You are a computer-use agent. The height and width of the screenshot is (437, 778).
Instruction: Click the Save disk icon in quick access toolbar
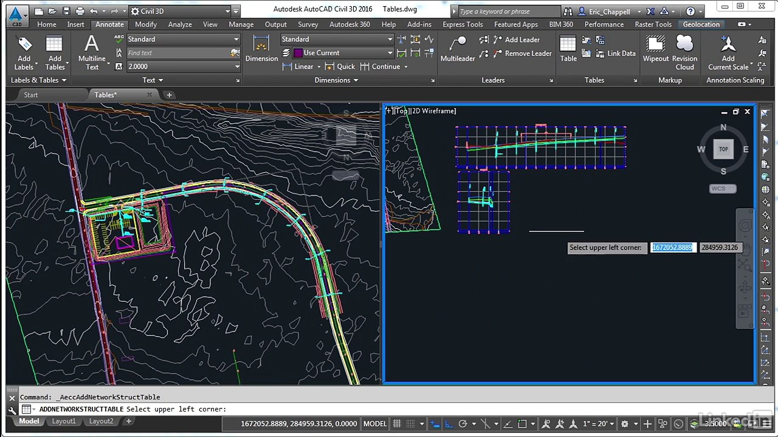66,11
